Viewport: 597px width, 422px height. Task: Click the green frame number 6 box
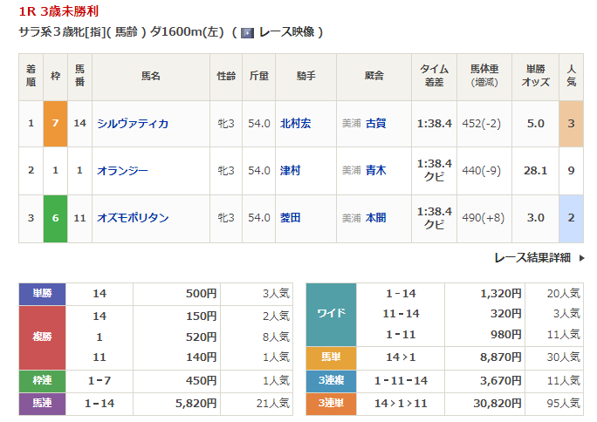click(54, 217)
